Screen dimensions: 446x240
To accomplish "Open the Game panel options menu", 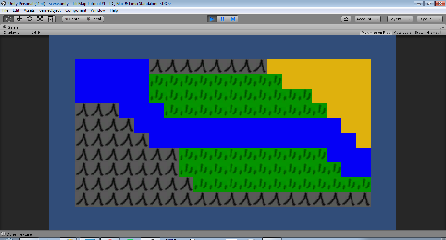I will tap(442, 28).
